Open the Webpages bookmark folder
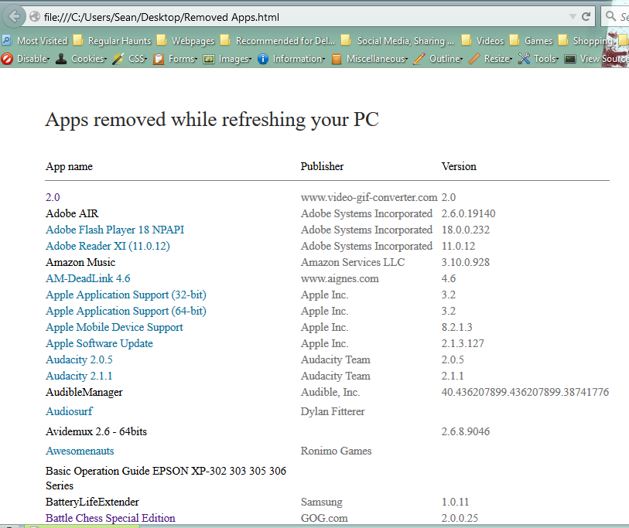The height and width of the screenshot is (528, 629). click(186, 40)
